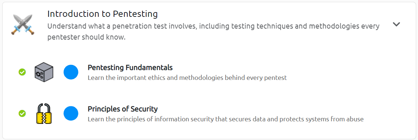Click the blue circle beside Principles of Security
The image size is (418, 140).
(71, 114)
